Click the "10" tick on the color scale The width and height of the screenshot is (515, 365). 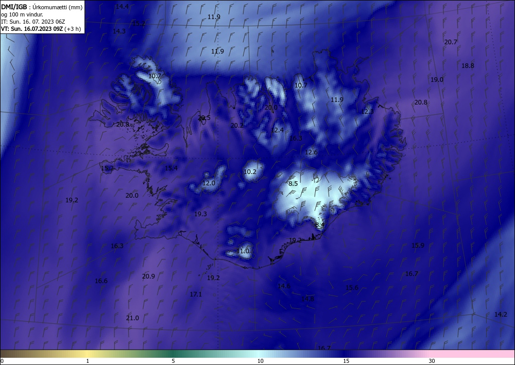(x=260, y=361)
